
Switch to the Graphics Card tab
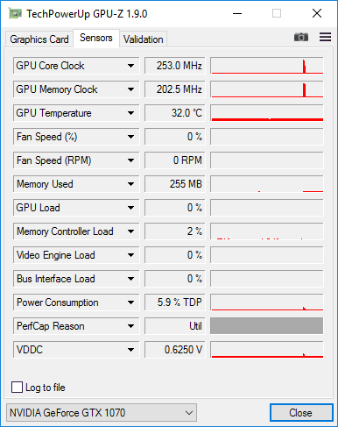pyautogui.click(x=39, y=39)
